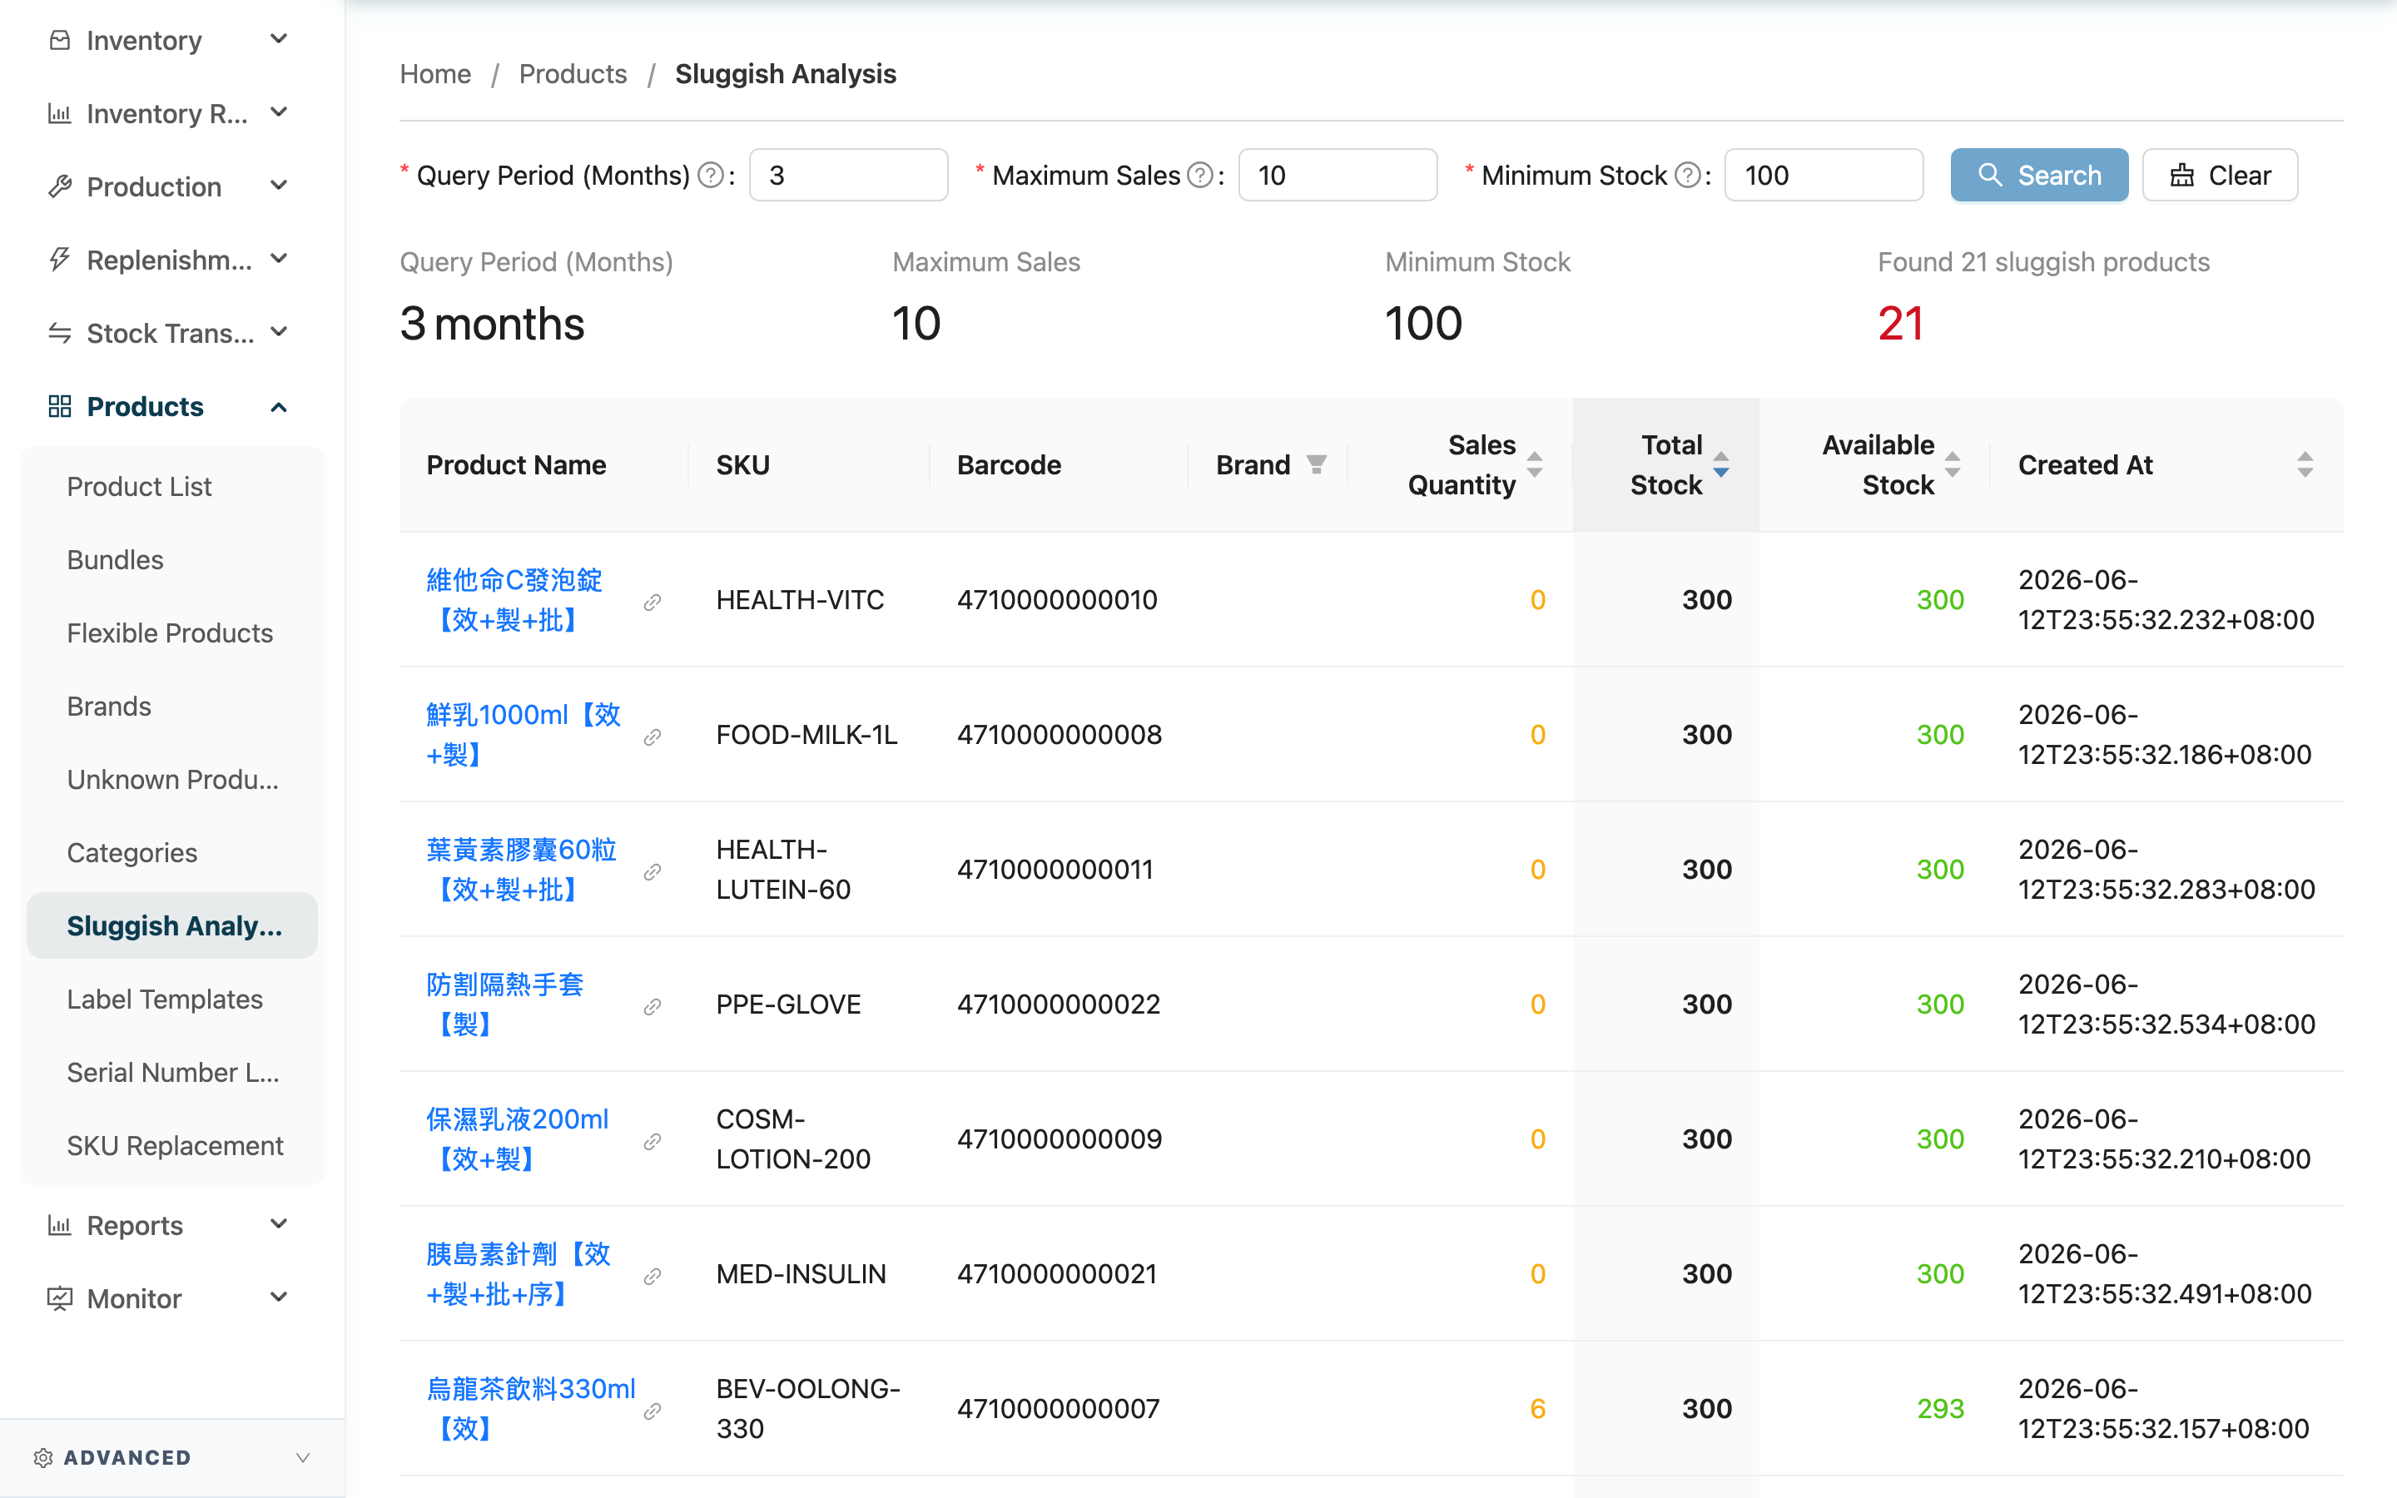The image size is (2397, 1498).
Task: Go to Home breadcrumb link
Action: pyautogui.click(x=434, y=74)
